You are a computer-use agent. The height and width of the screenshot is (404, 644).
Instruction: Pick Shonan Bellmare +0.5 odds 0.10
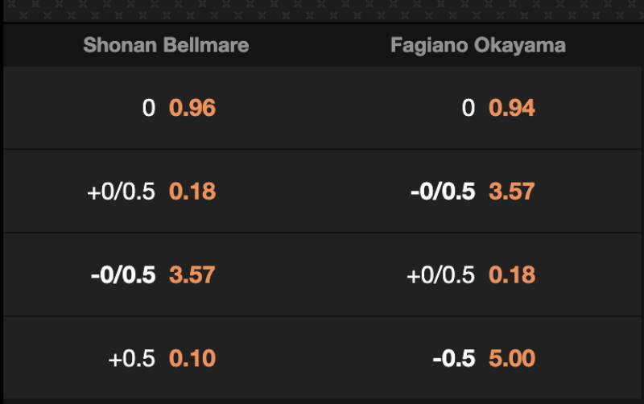192,358
